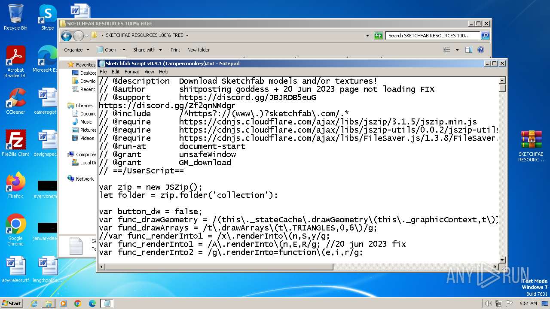Open the atwireless.rtf document icon
This screenshot has width=550, height=309.
coord(15,270)
